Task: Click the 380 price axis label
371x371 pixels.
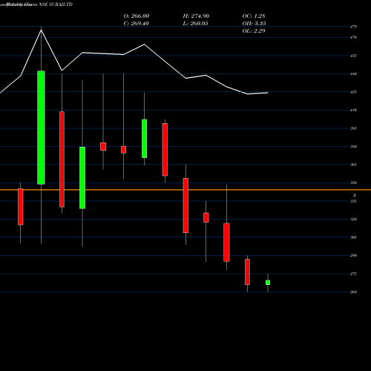Action: [x=353, y=146]
